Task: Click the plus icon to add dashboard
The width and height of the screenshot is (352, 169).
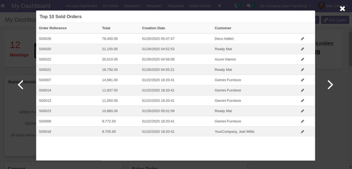Action: click(219, 6)
